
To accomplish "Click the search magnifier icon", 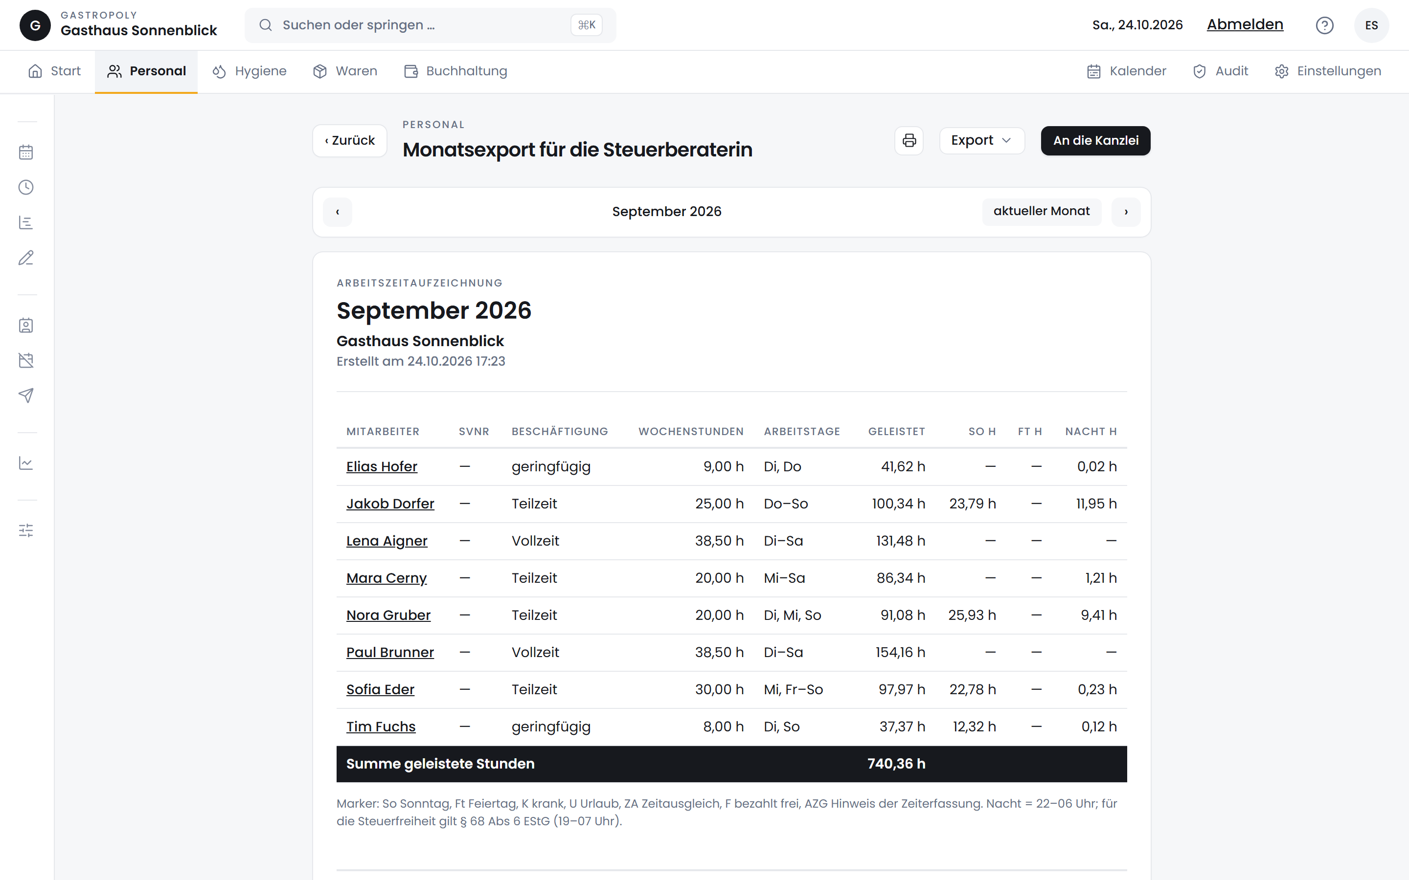I will pyautogui.click(x=266, y=25).
